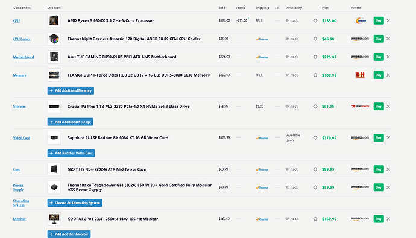Open Crucial P3 Plus product thumbnail
The image size is (416, 238).
pos(54,107)
